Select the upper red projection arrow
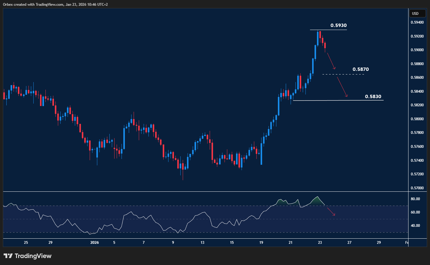 331,61
